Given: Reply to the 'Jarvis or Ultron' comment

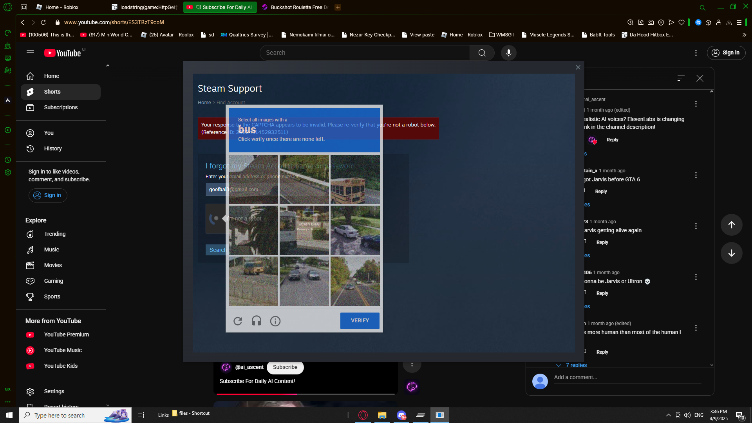Looking at the screenshot, I should pyautogui.click(x=602, y=293).
